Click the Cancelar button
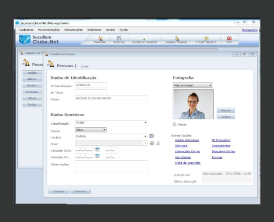 [80, 191]
